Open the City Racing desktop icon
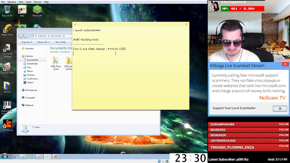Image resolution: width=290 pixels, height=163 pixels. click(x=7, y=125)
